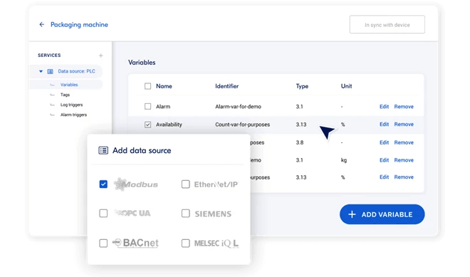Open the Alarm triggers sidebar item
This screenshot has width=470, height=277.
(x=73, y=115)
